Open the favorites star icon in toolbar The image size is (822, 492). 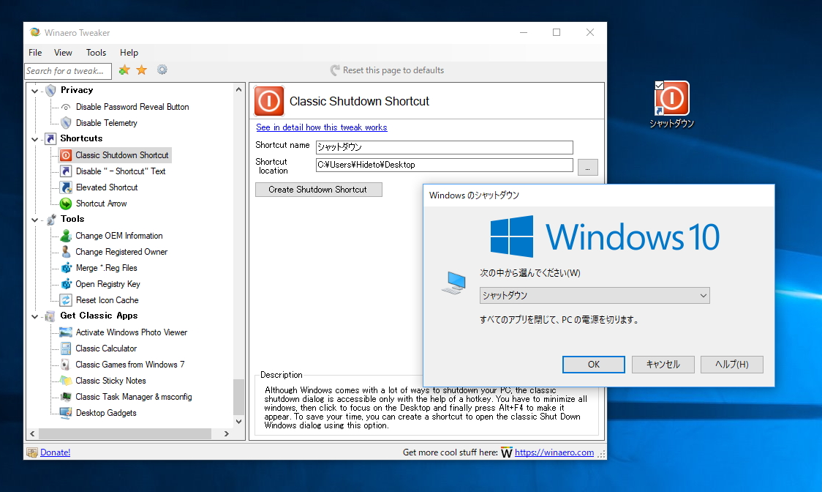coord(142,70)
